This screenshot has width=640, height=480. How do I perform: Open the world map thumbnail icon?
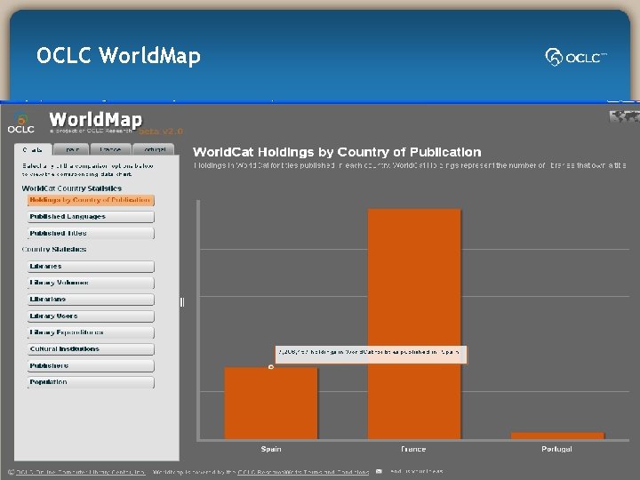(625, 117)
